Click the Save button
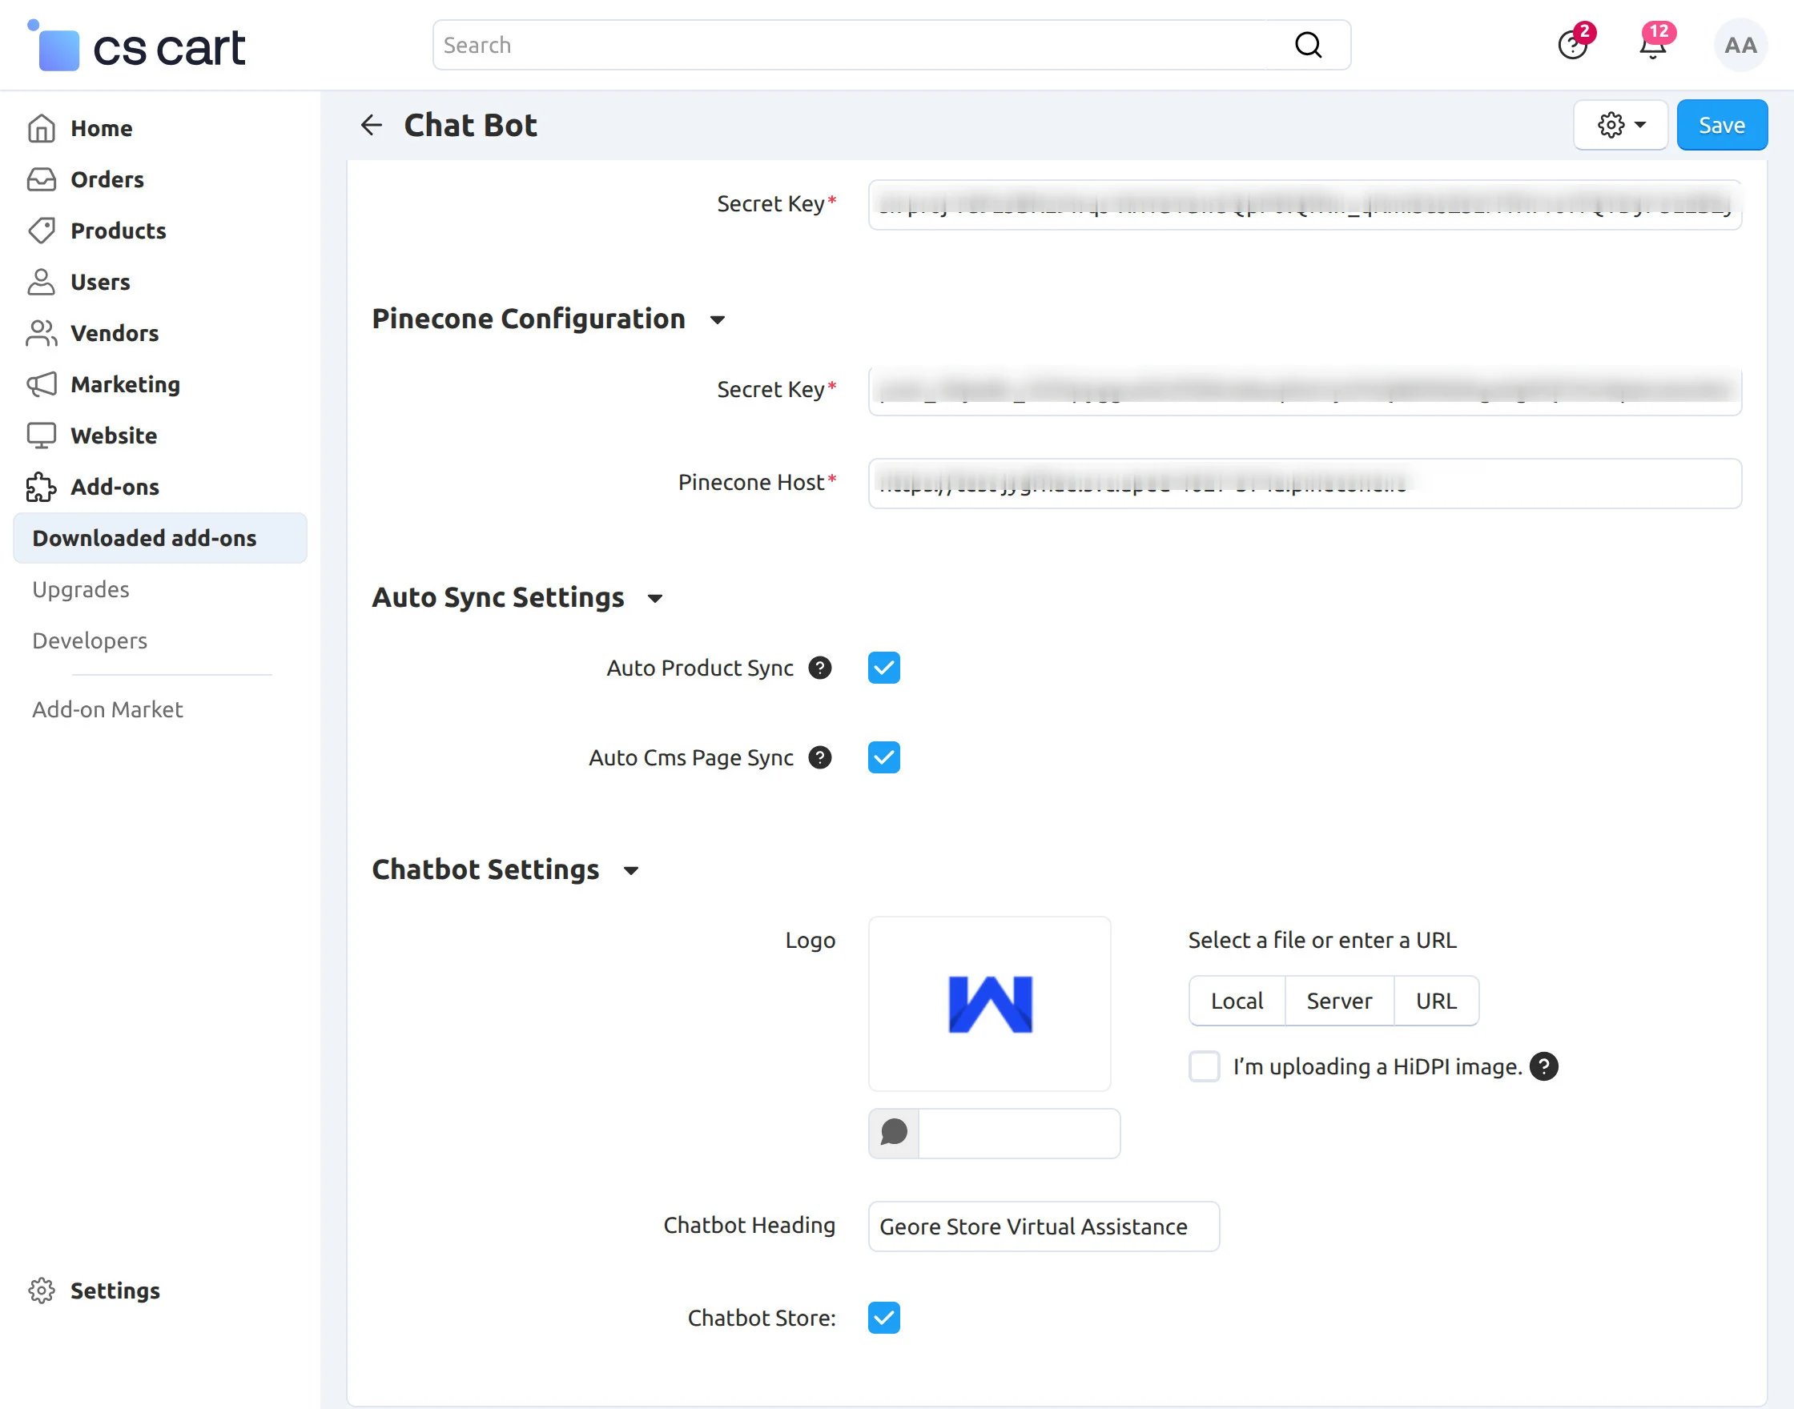 1721,125
